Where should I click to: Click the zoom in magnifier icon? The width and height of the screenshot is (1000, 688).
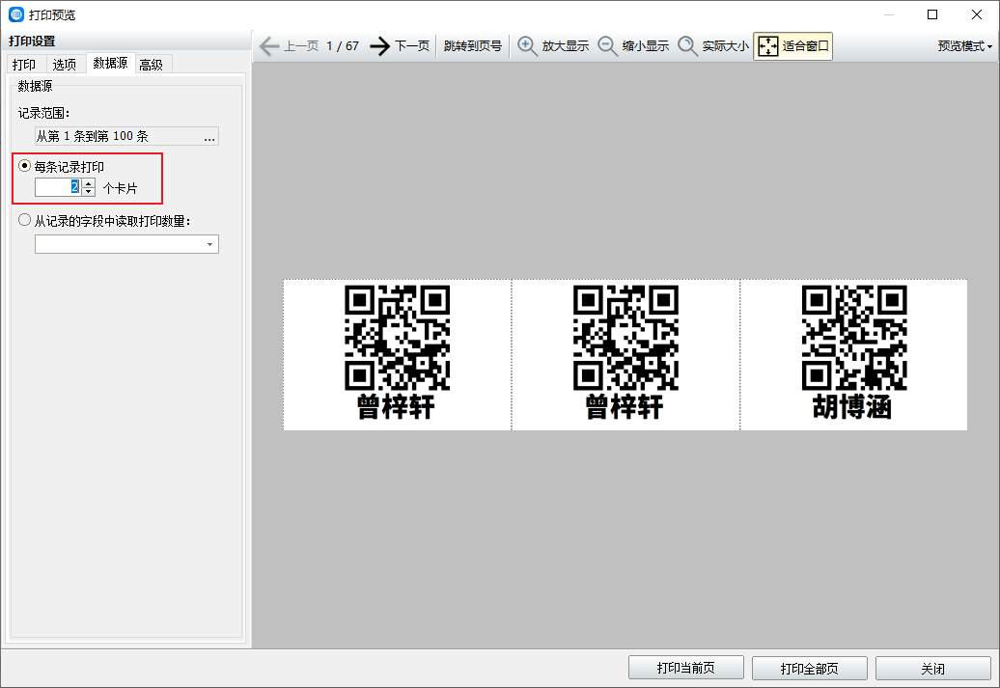[x=528, y=46]
